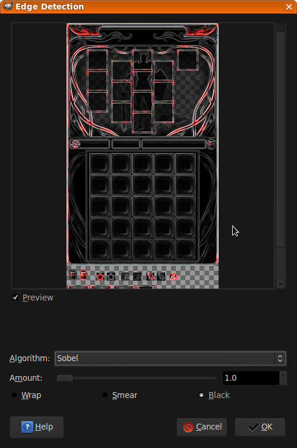This screenshot has height=448, width=297.
Task: Confirm with the OK button
Action: point(260,427)
